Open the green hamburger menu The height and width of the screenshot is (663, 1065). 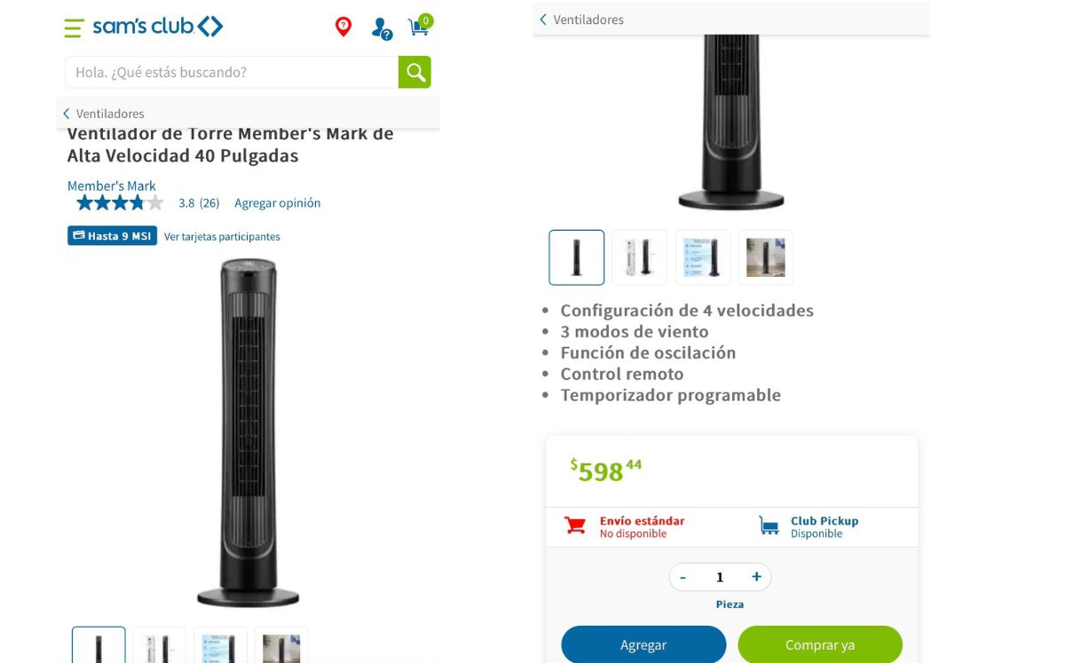74,28
